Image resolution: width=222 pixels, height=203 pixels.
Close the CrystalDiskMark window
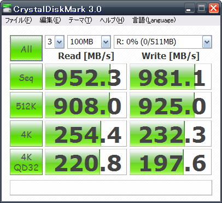coord(214,9)
